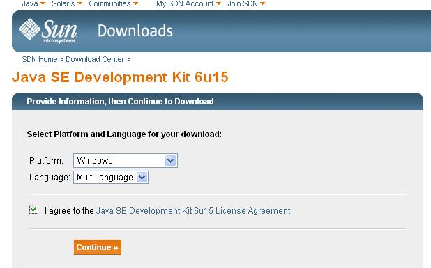Viewport: 431px width, 268px height.
Task: Click the 'Provide Information, then Continue to Download' header
Action: (120, 102)
